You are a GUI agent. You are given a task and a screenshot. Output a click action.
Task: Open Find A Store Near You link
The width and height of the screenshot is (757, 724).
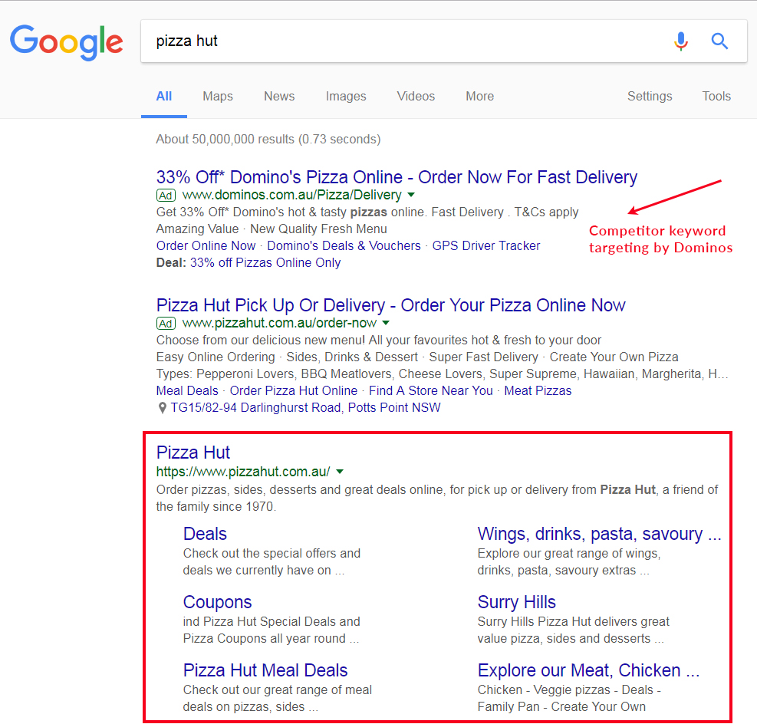(430, 390)
